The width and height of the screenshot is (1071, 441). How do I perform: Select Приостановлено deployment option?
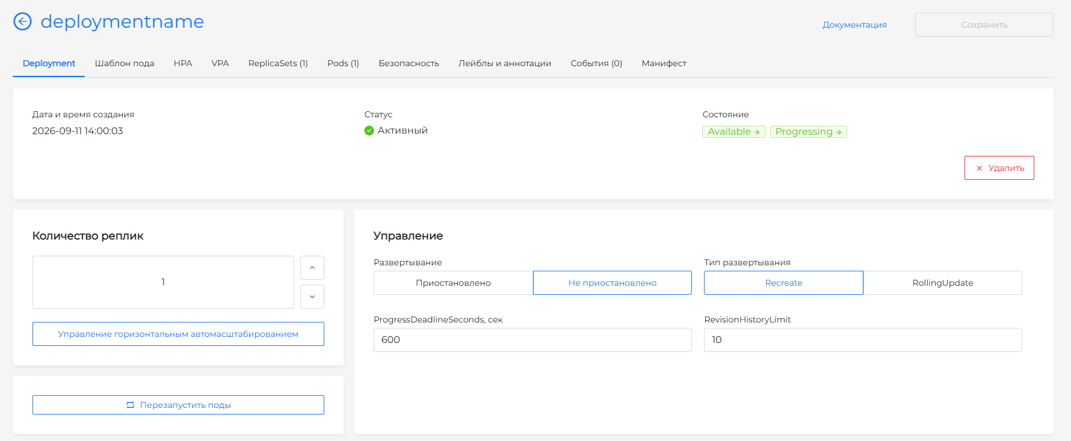tap(453, 283)
